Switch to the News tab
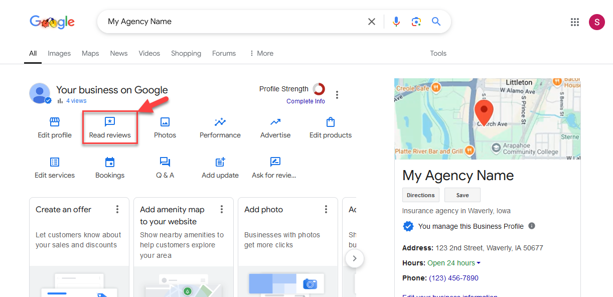Image resolution: width=613 pixels, height=297 pixels. 119,53
